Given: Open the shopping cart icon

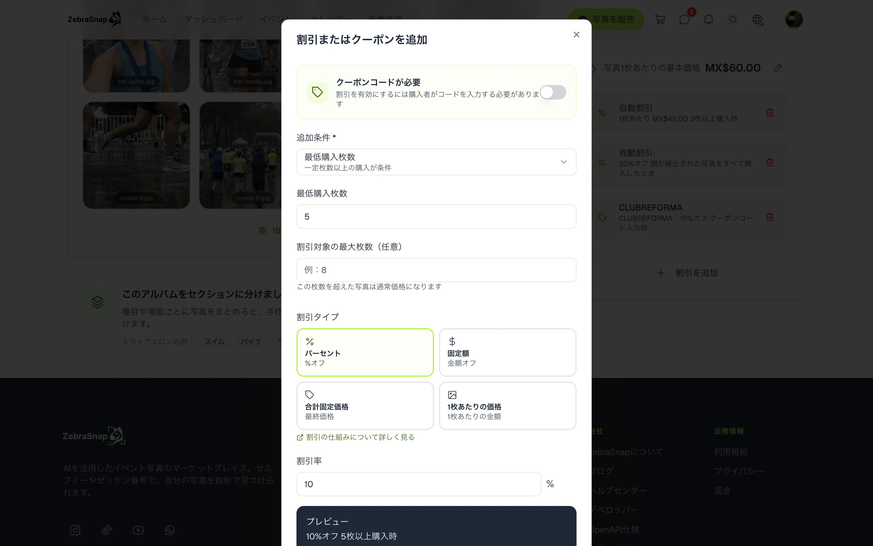Looking at the screenshot, I should (x=660, y=19).
